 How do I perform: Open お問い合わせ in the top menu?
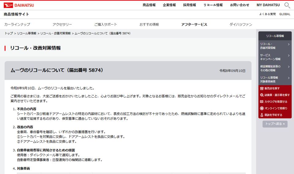[x=239, y=5]
